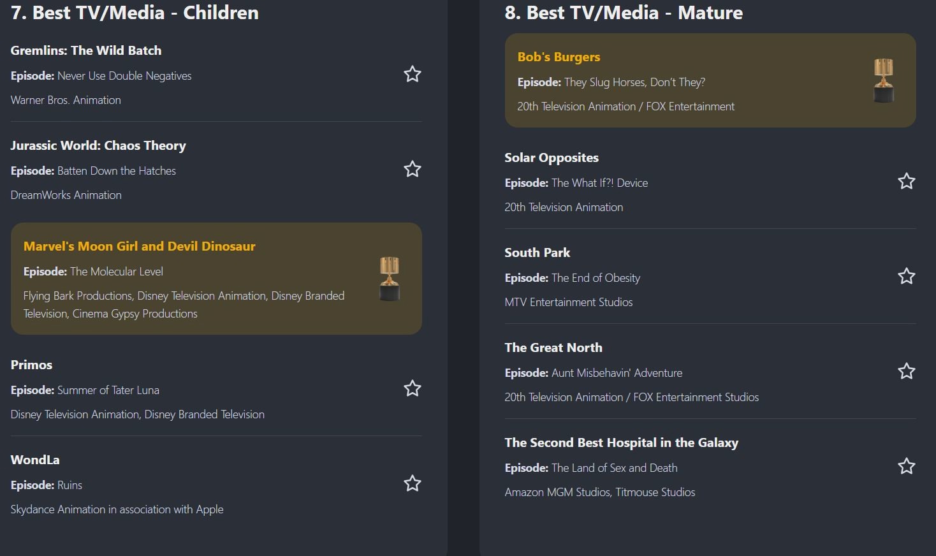
Task: Toggle favorite star for South Park
Action: 907,277
